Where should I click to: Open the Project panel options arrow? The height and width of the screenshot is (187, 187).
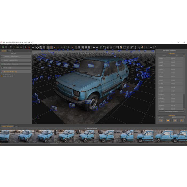point(30,53)
